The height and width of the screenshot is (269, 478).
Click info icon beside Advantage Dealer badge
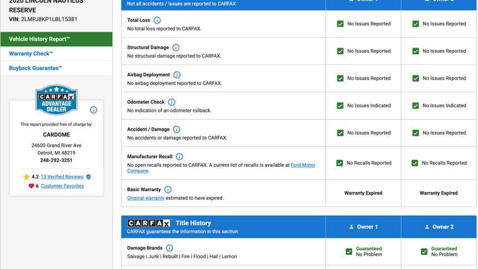point(93,110)
